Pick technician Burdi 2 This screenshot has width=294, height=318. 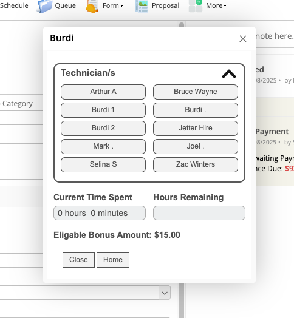(x=103, y=129)
